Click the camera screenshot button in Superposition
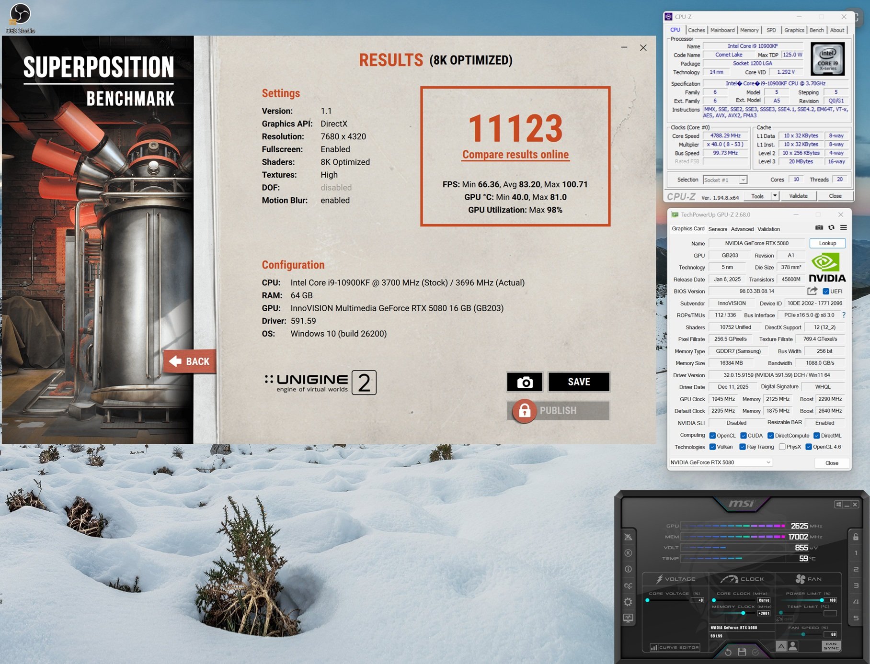Screen dimensions: 870x664 tap(525, 382)
